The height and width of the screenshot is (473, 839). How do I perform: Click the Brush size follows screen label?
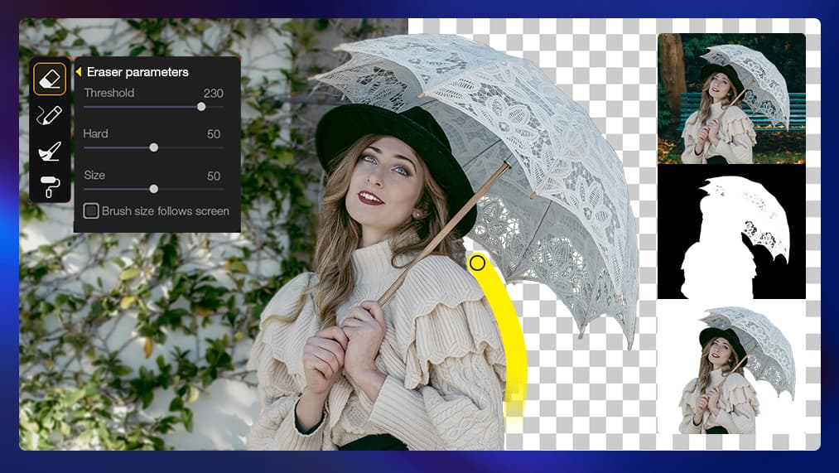(x=166, y=211)
